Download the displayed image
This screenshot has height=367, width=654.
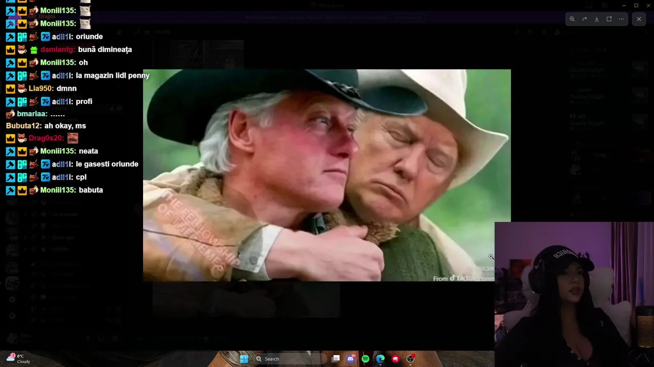click(x=597, y=19)
